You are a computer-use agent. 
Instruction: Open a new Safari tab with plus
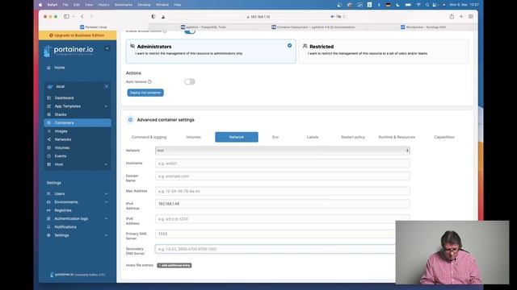tap(461, 16)
